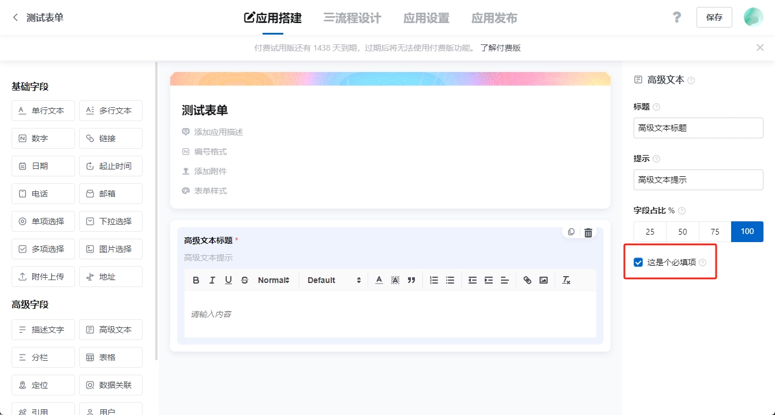Open the blockquote formatting icon
The width and height of the screenshot is (775, 415).
[411, 280]
